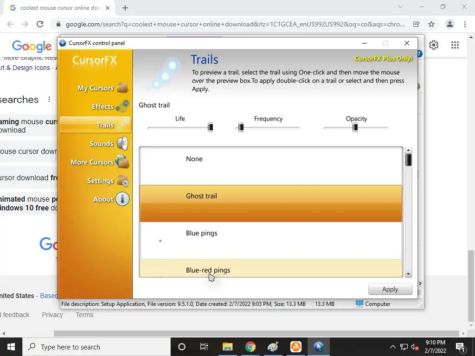This screenshot has width=475, height=356.
Task: Click the Settings box-and-gear icon
Action: tap(123, 181)
